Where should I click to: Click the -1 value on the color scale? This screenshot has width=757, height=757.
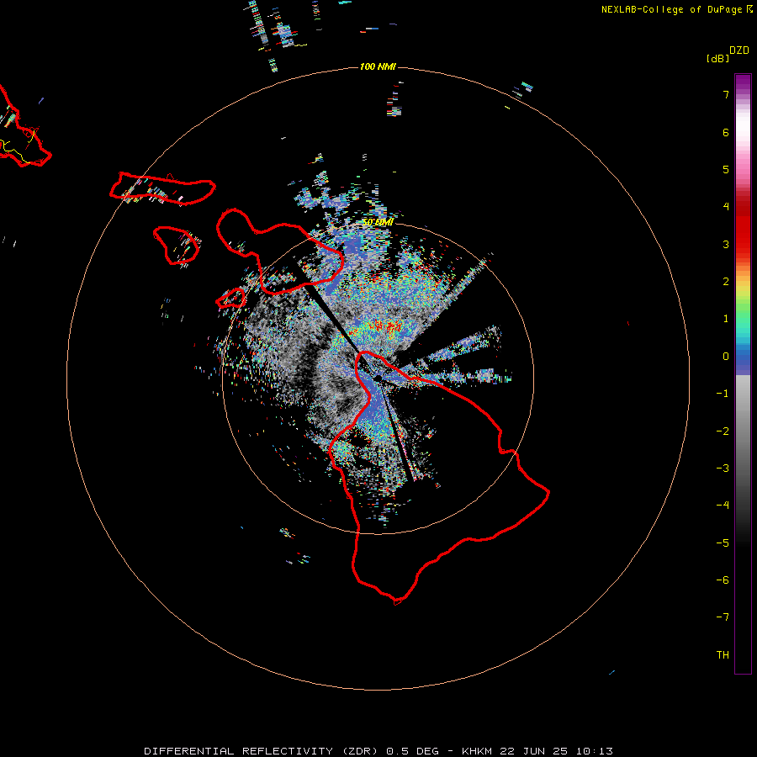pos(723,394)
